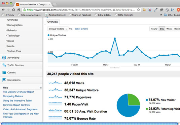180x125 pixels.
Task: Click the wrench and screwdriver extension icon
Action: click(161, 10)
